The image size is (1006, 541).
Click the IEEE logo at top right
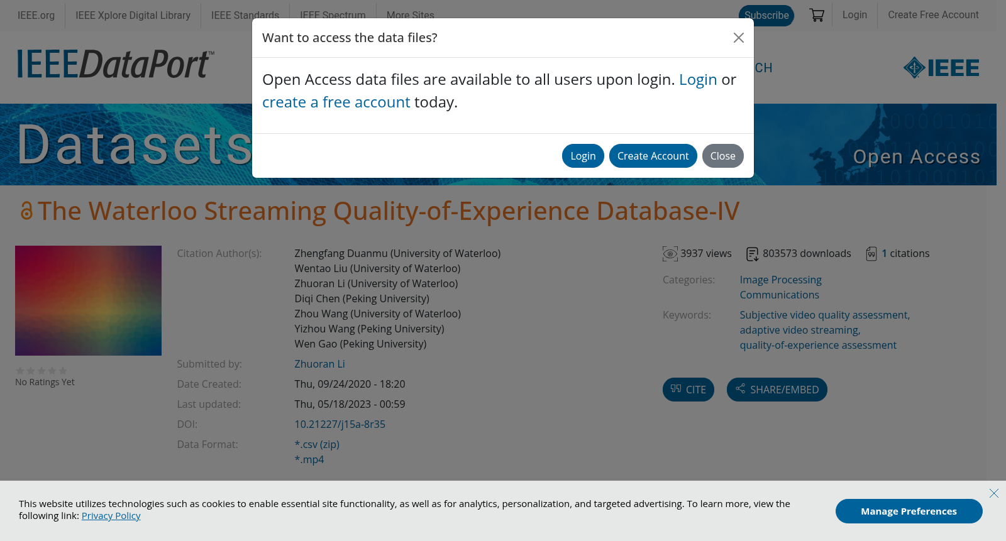pos(941,68)
